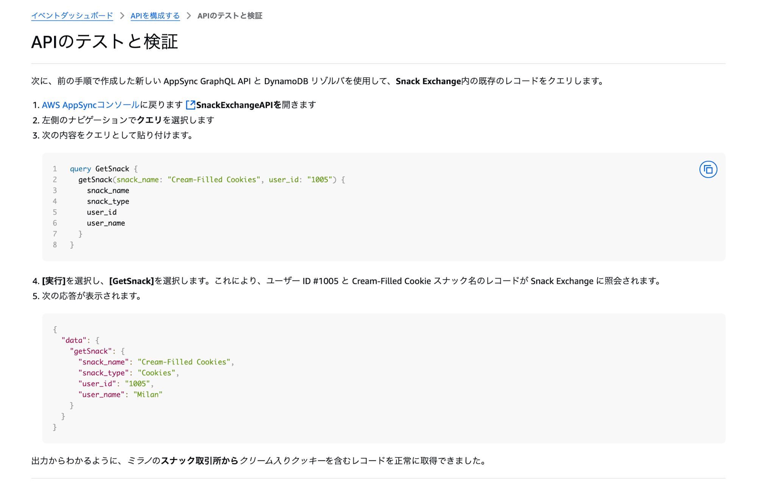The image size is (757, 486).
Task: Open the イベントダッシュボード breadcrumb link
Action: point(72,16)
